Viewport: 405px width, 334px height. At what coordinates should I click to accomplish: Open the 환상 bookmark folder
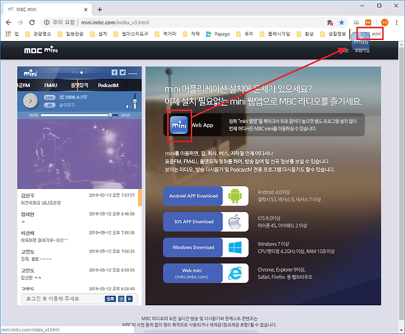coord(305,34)
